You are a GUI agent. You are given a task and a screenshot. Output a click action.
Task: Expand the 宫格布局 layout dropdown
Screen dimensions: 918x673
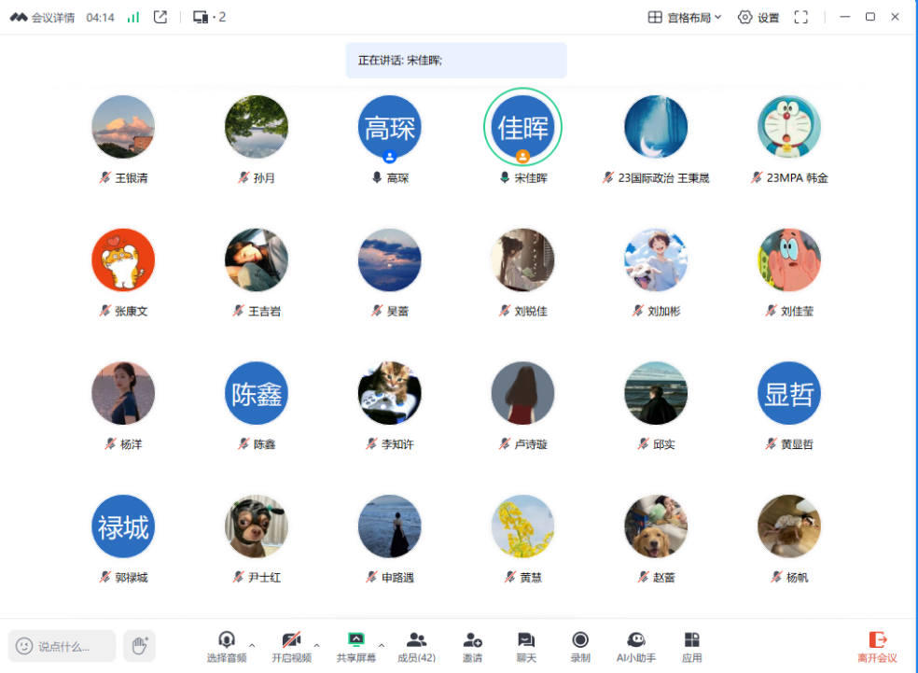coord(685,17)
